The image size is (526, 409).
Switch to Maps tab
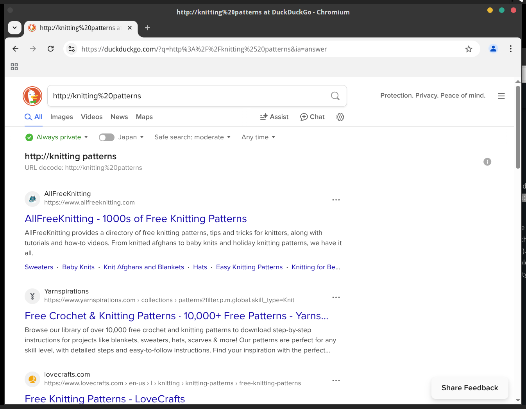[144, 117]
